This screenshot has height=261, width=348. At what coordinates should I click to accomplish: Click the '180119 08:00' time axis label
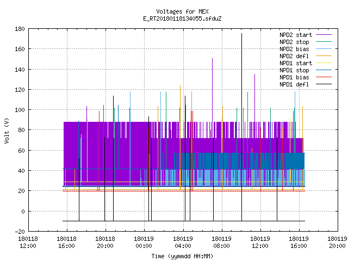pos(221,243)
